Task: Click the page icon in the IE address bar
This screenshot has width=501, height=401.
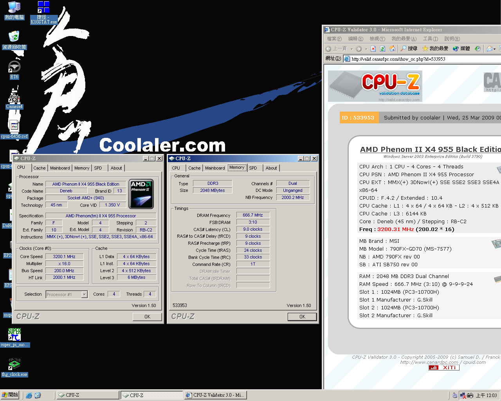Action: (347, 59)
